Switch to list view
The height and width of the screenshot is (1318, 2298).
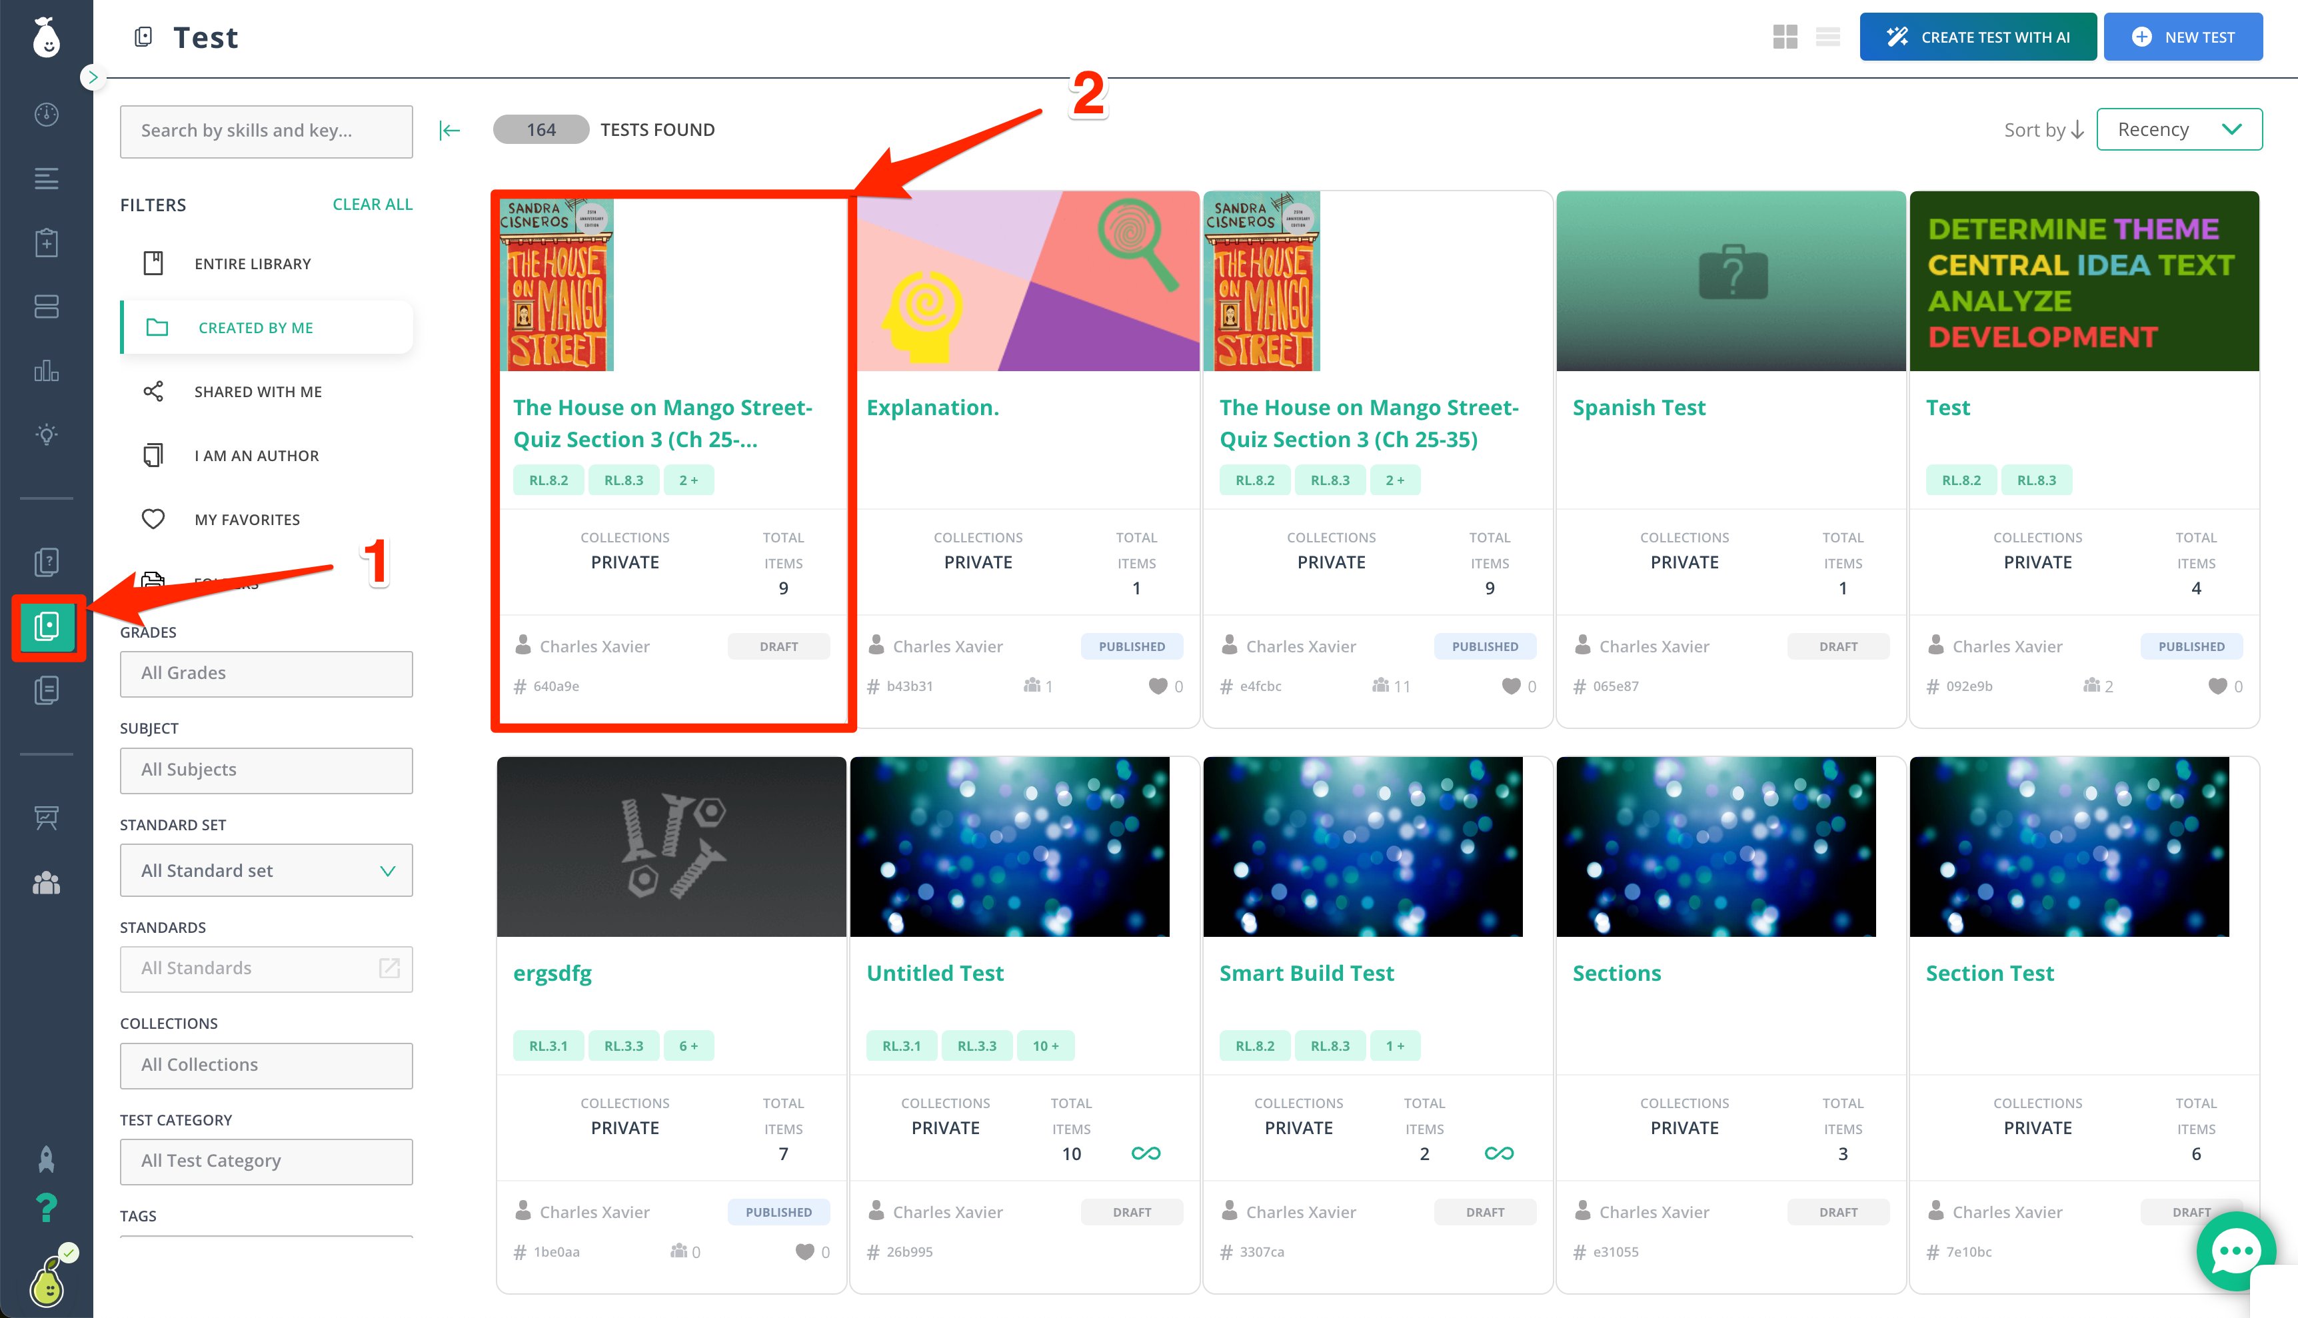tap(1827, 37)
